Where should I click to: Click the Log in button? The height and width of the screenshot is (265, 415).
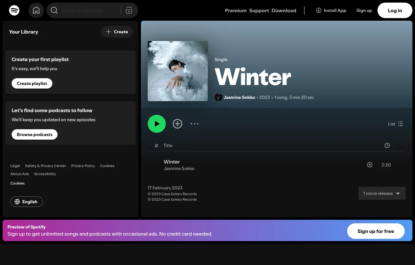pos(395,10)
